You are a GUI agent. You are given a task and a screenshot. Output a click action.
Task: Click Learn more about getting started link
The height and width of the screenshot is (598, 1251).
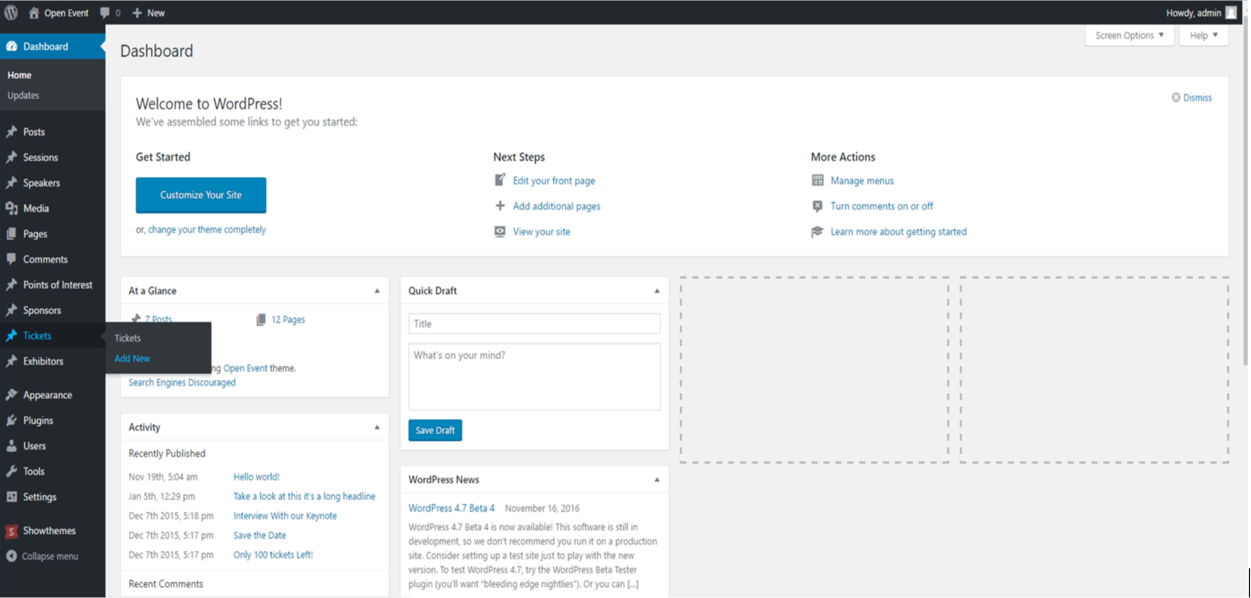pyautogui.click(x=898, y=232)
